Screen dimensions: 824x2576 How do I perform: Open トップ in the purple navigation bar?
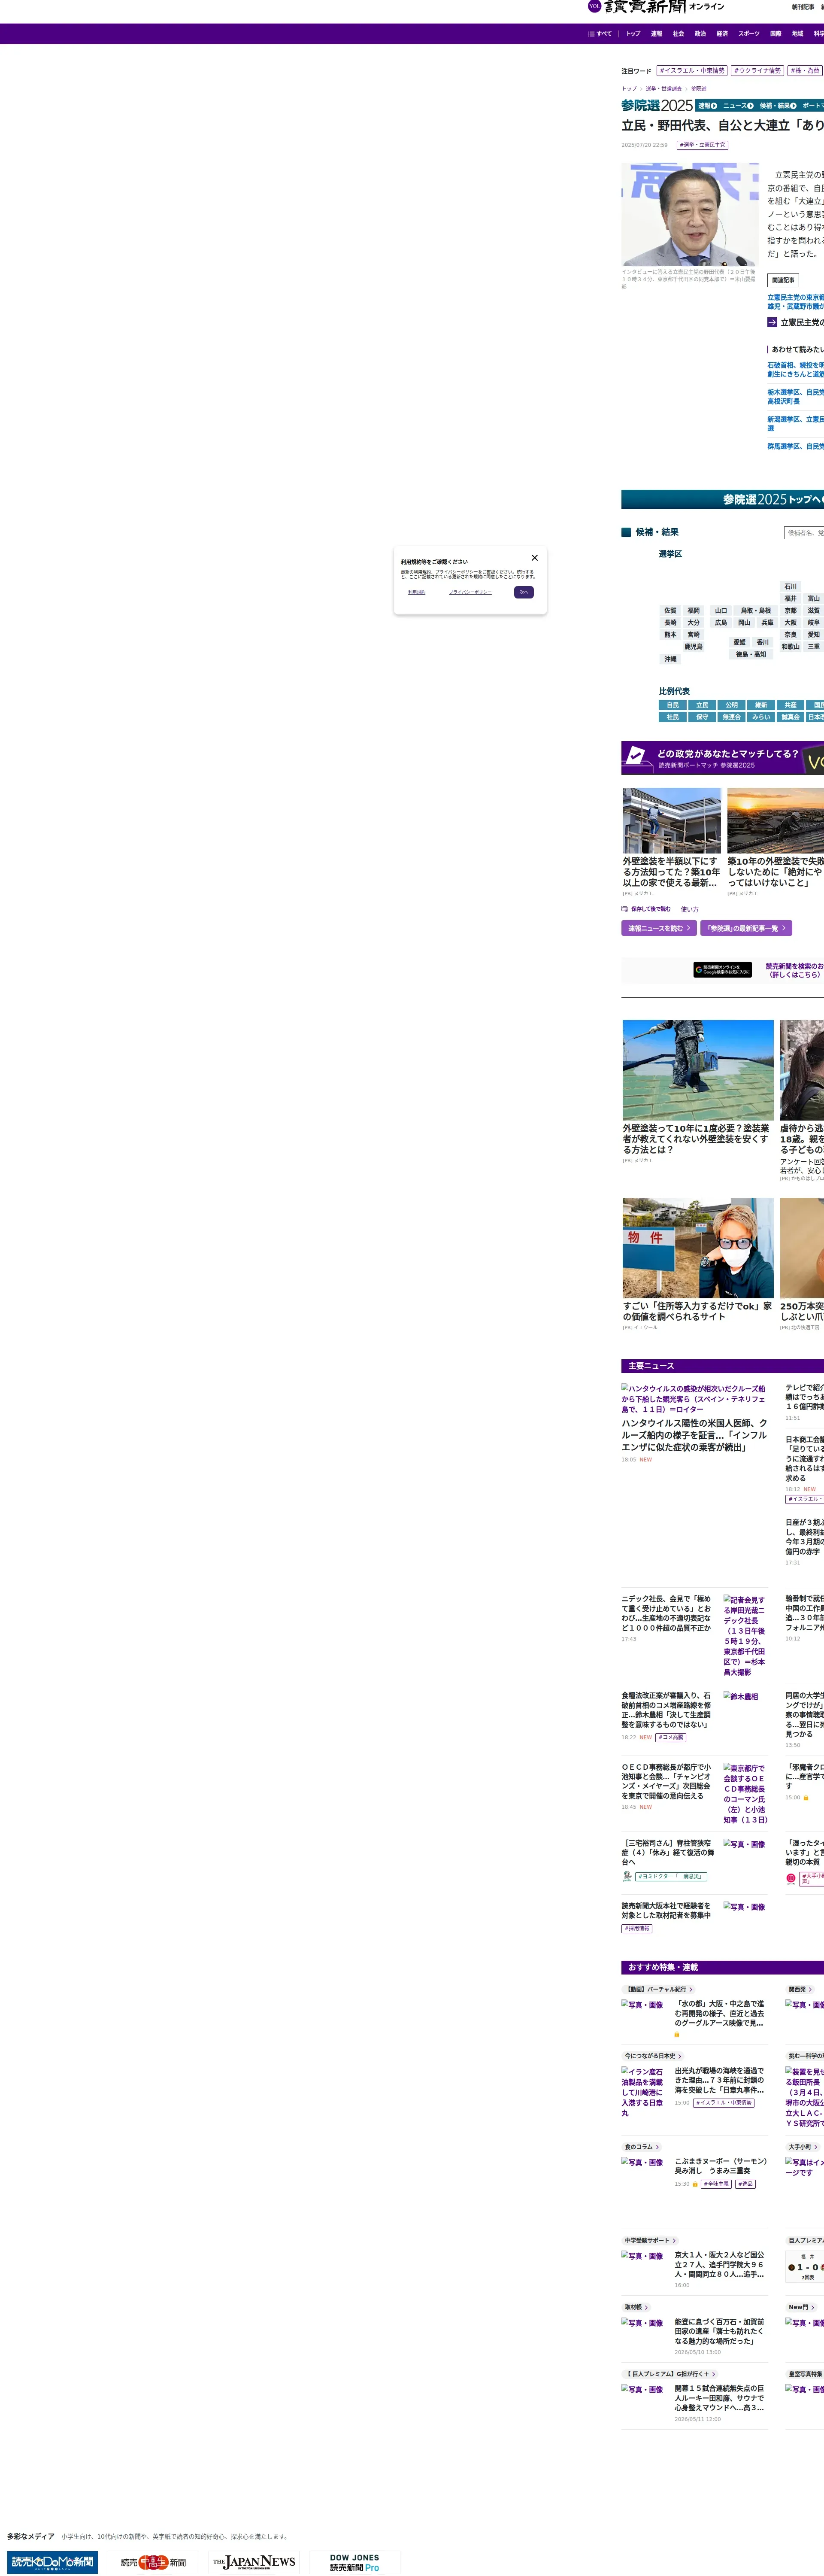point(633,34)
